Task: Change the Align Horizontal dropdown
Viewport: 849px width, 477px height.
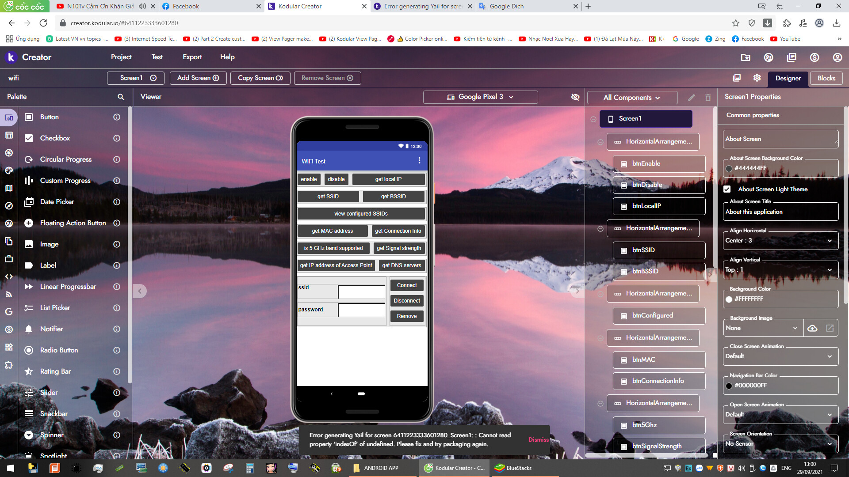Action: tap(781, 241)
